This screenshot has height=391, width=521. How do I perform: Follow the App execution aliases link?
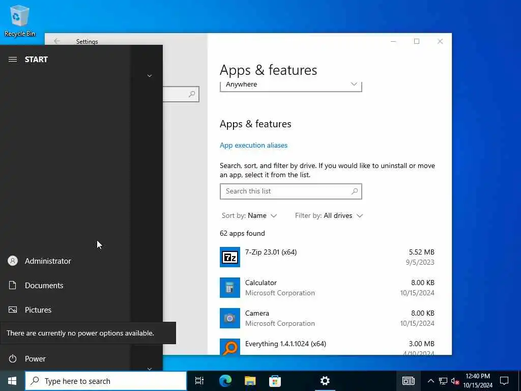[253, 145]
